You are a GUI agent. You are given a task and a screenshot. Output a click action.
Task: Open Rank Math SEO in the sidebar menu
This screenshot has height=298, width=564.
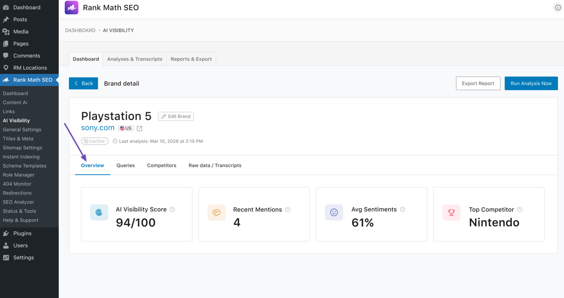coord(29,80)
